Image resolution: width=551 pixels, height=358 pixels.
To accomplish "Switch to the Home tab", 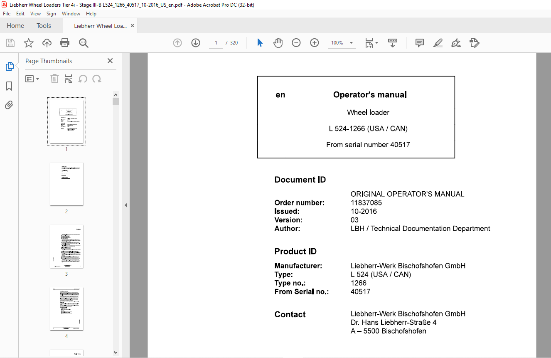I will point(15,26).
